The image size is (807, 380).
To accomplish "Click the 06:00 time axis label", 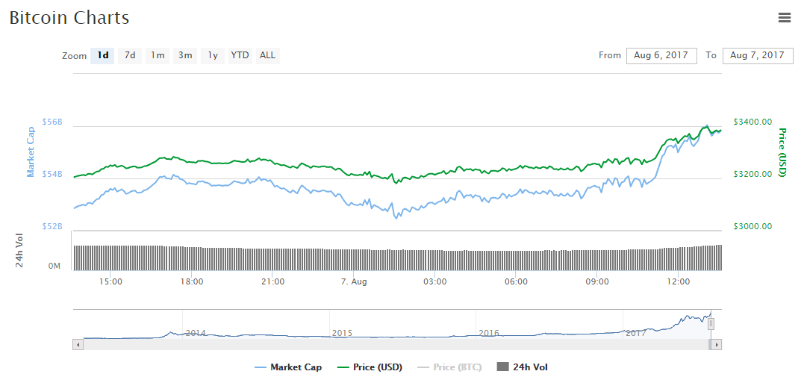I will point(516,281).
